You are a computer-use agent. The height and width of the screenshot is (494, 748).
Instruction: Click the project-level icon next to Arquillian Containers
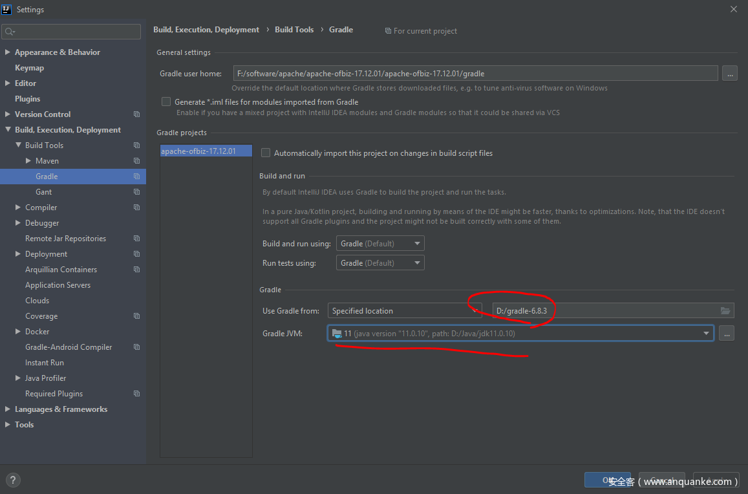137,270
